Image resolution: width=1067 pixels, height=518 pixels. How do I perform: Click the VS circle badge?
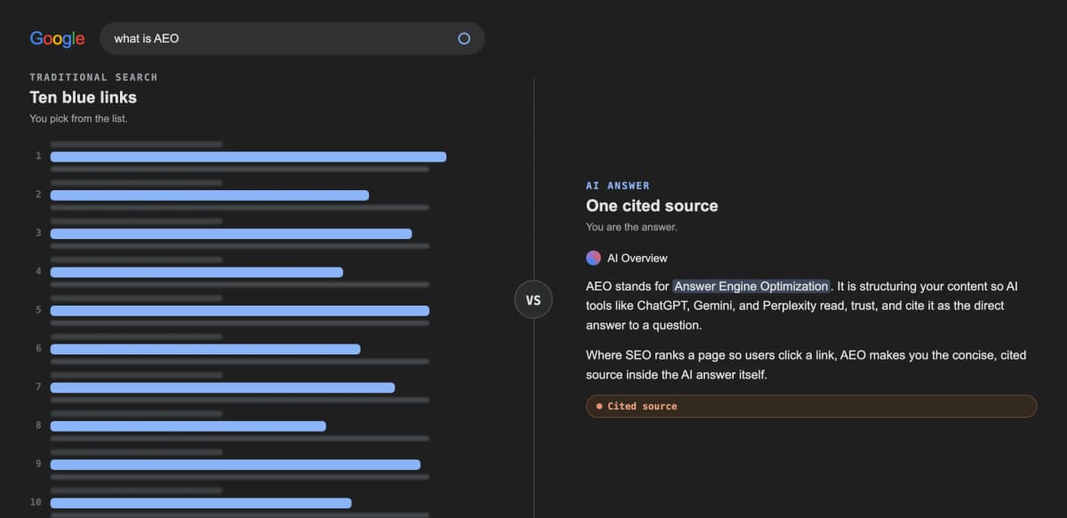pyautogui.click(x=533, y=300)
